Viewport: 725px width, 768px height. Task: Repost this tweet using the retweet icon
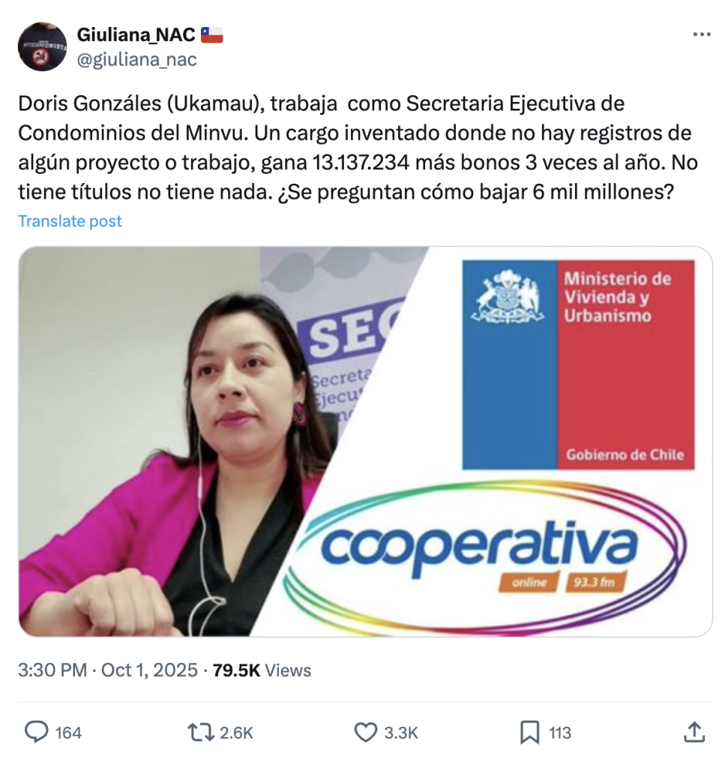coord(201,732)
